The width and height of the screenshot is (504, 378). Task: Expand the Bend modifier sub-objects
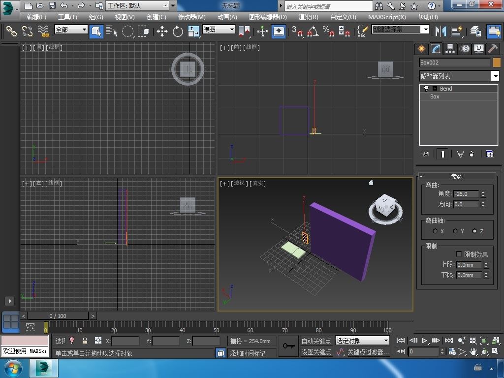[x=435, y=89]
